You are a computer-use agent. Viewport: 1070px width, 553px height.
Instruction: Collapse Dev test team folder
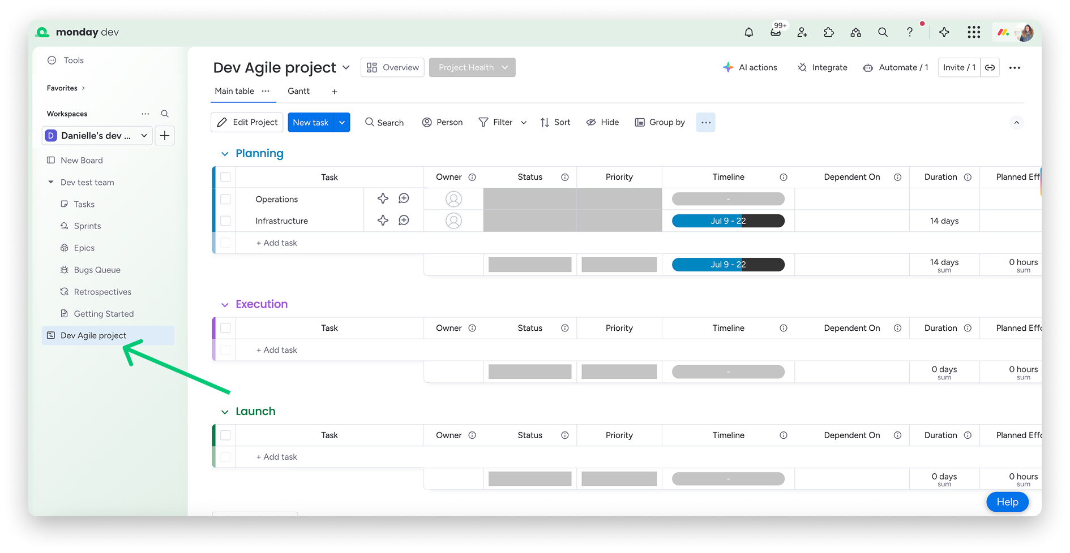tap(51, 182)
